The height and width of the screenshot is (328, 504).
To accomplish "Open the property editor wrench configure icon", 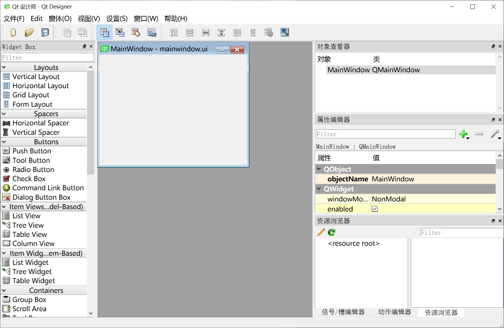I will tap(495, 134).
